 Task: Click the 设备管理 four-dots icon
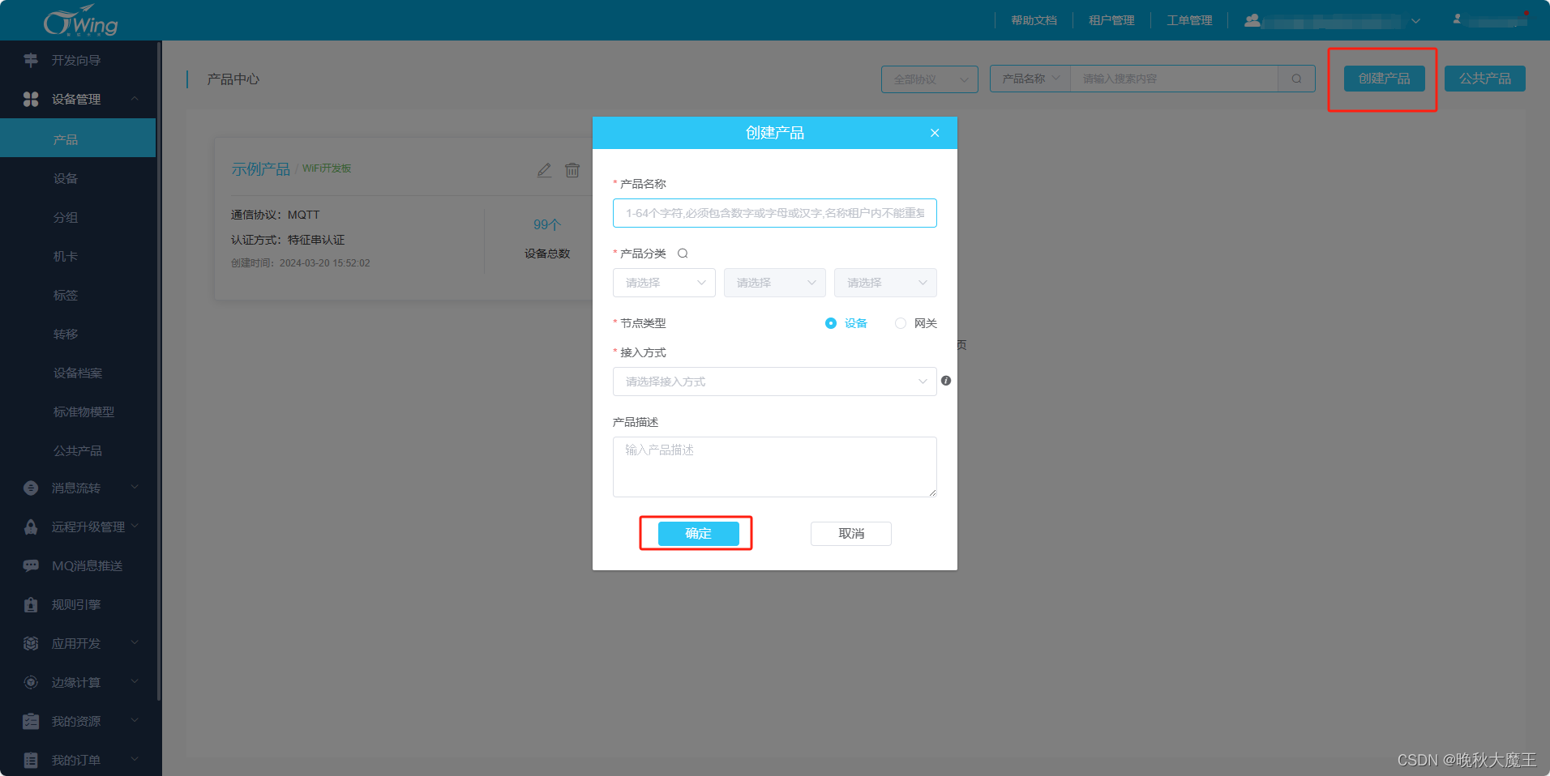point(31,99)
